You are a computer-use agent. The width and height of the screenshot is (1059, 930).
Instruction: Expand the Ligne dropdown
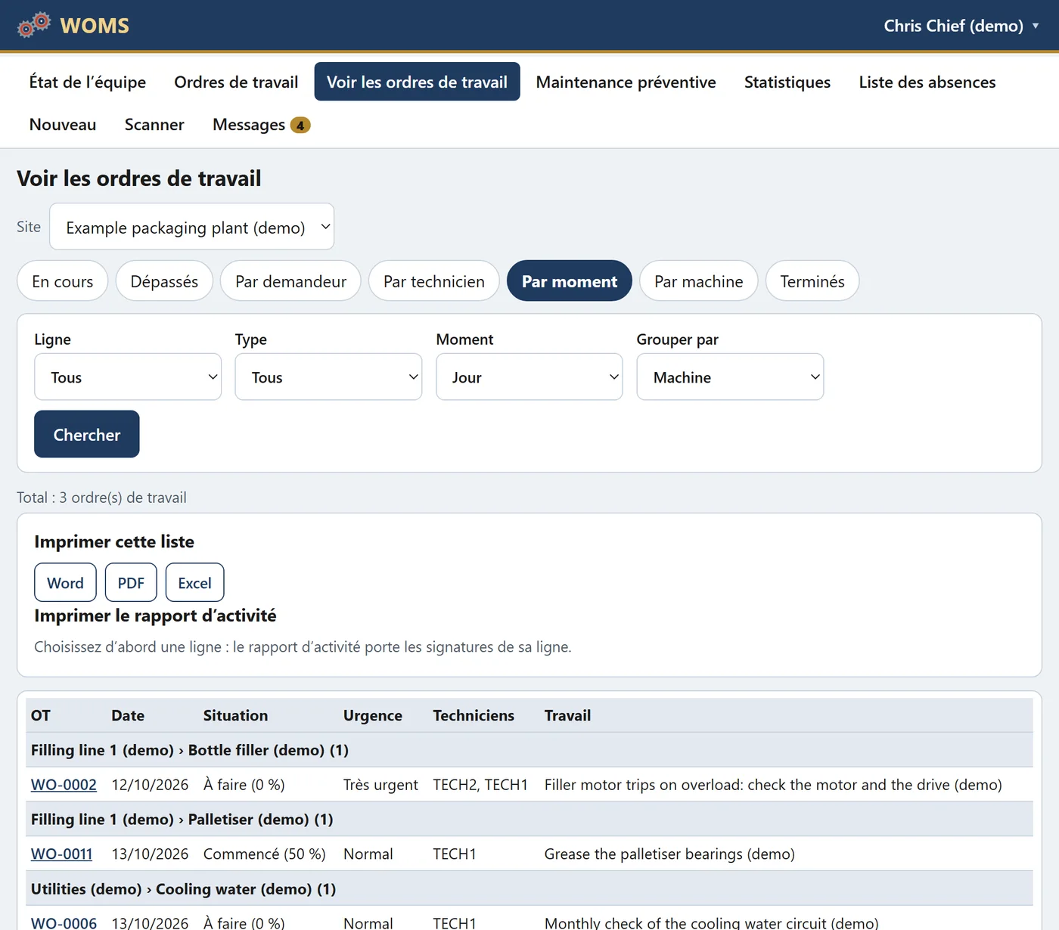pos(128,377)
